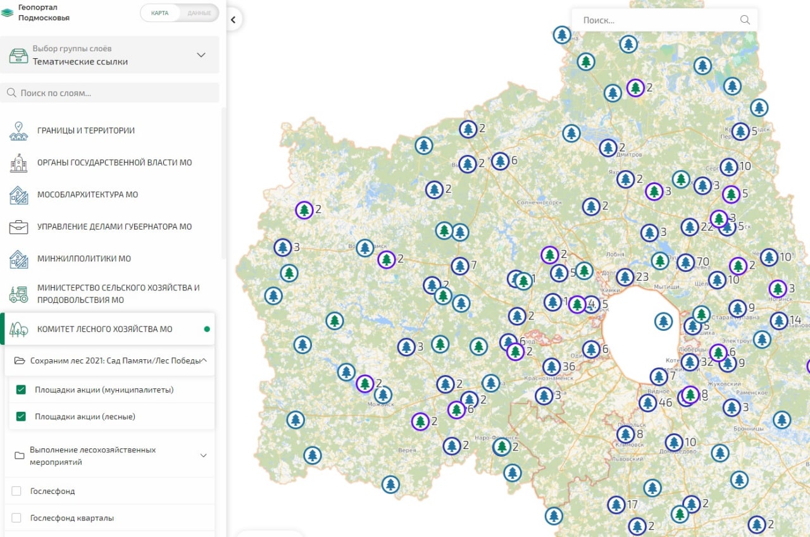This screenshot has height=537, width=810.
Task: Click the tree cluster marker labeled 23
Action: point(625,276)
